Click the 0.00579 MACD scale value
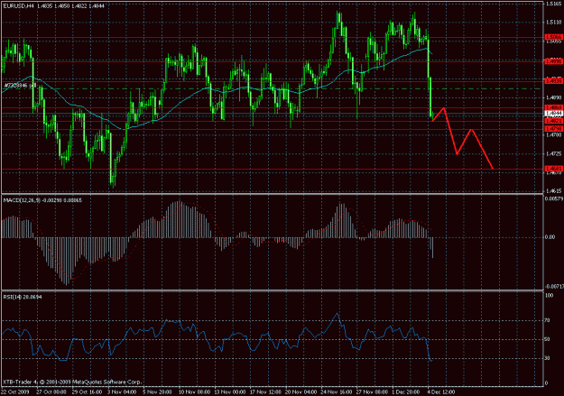564x396 pixels. (x=554, y=198)
